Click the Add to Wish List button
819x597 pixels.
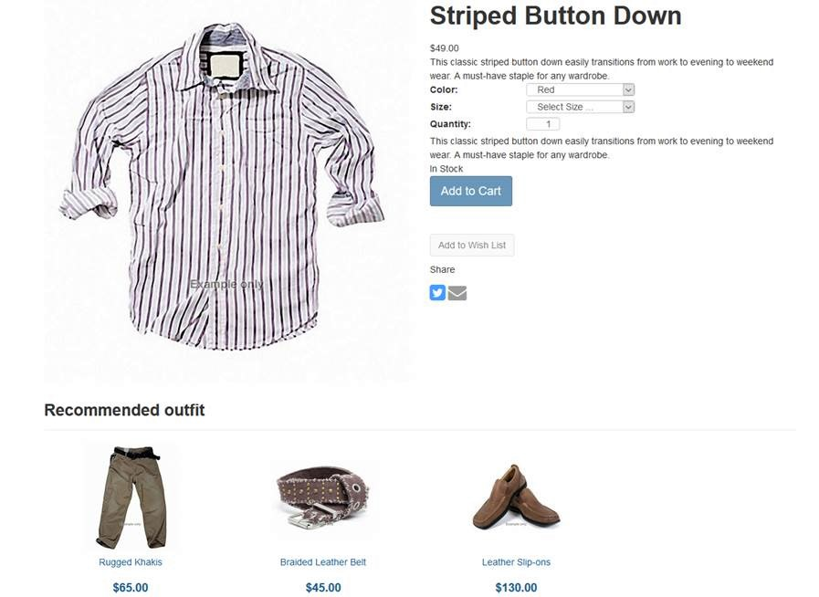coord(472,246)
